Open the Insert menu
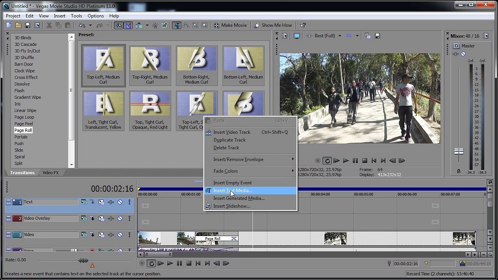This screenshot has width=498, height=280. click(x=60, y=16)
